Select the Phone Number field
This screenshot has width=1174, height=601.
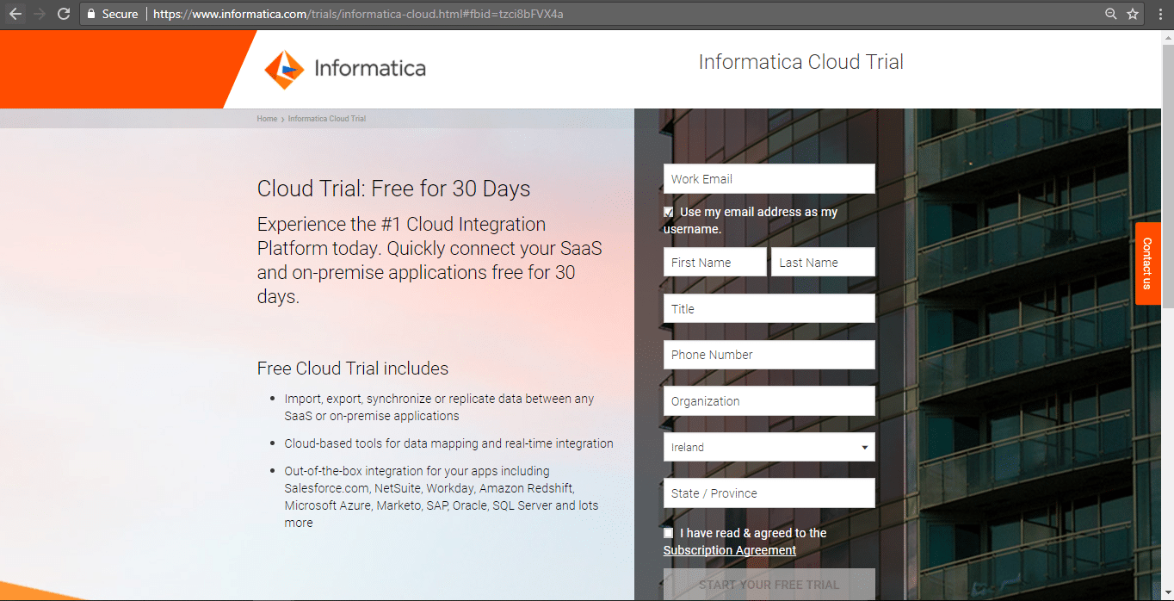pos(769,355)
